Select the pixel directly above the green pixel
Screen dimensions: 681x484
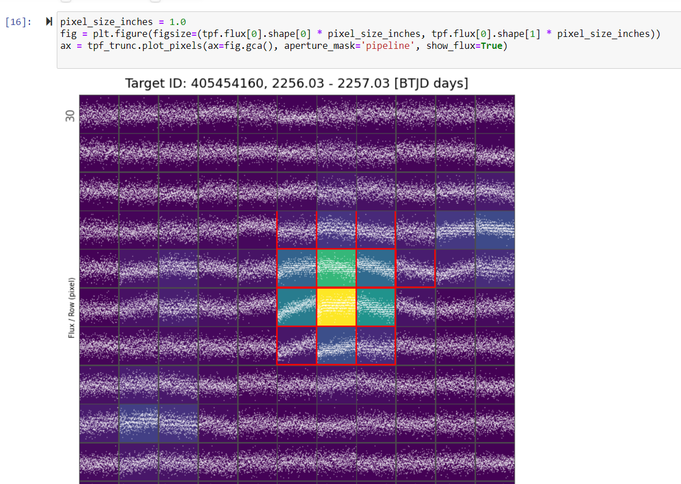[337, 230]
